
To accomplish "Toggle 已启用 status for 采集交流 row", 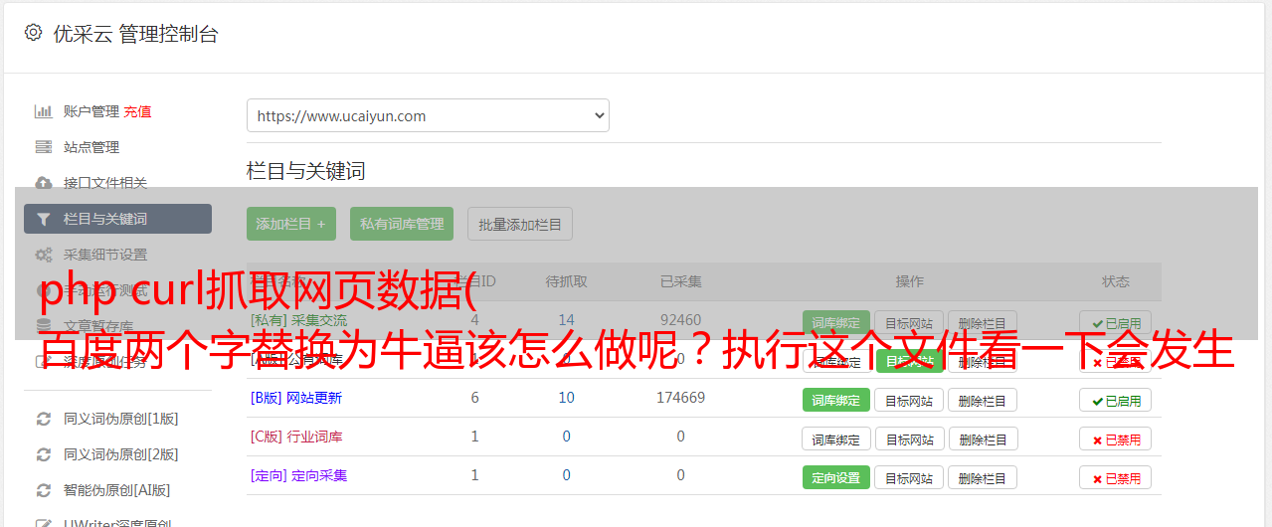I will [1116, 322].
